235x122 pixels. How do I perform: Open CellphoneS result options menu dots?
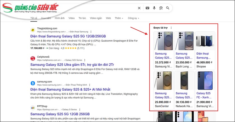click(x=85, y=60)
